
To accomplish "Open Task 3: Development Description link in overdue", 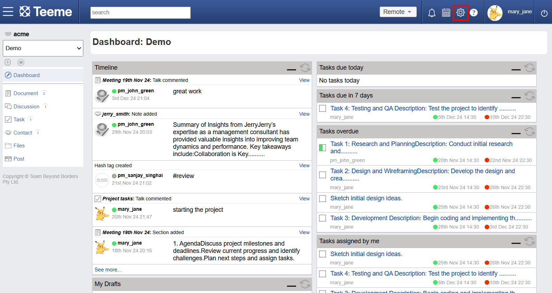I will point(431,218).
